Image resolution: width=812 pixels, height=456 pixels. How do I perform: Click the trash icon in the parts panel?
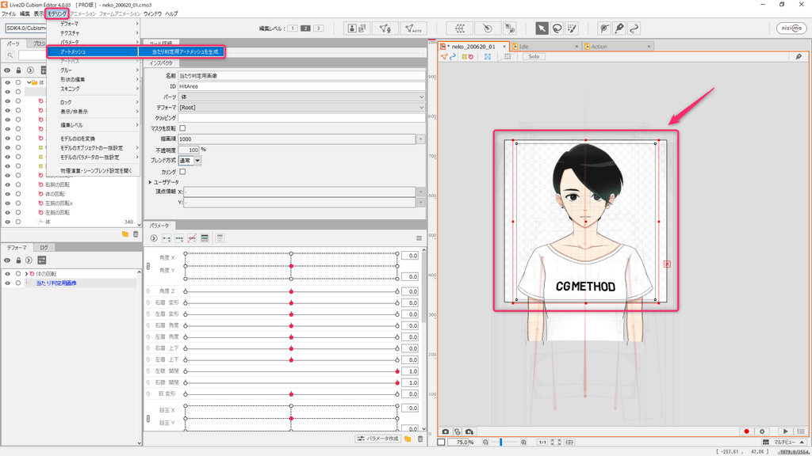pyautogui.click(x=136, y=234)
